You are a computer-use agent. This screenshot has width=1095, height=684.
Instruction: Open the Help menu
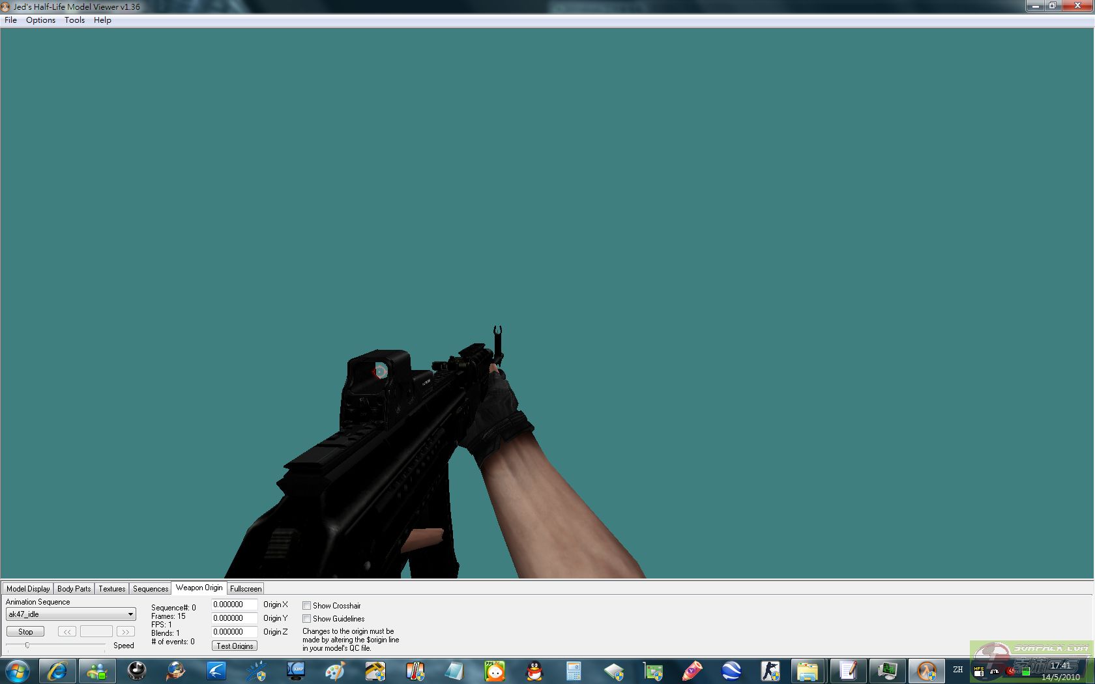[102, 20]
